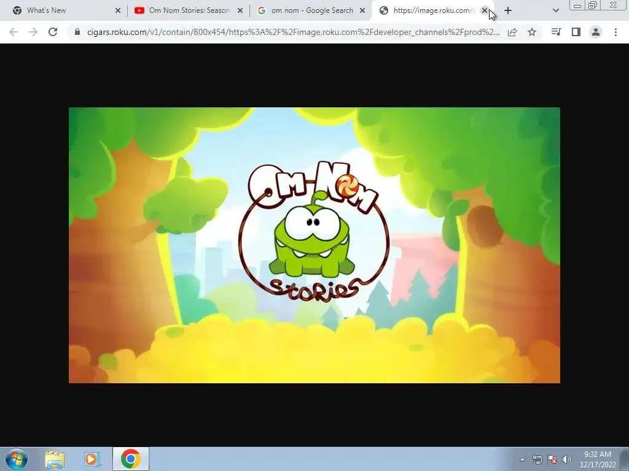Minimize the Chrome window
Image resolution: width=629 pixels, height=471 pixels.
pyautogui.click(x=577, y=5)
